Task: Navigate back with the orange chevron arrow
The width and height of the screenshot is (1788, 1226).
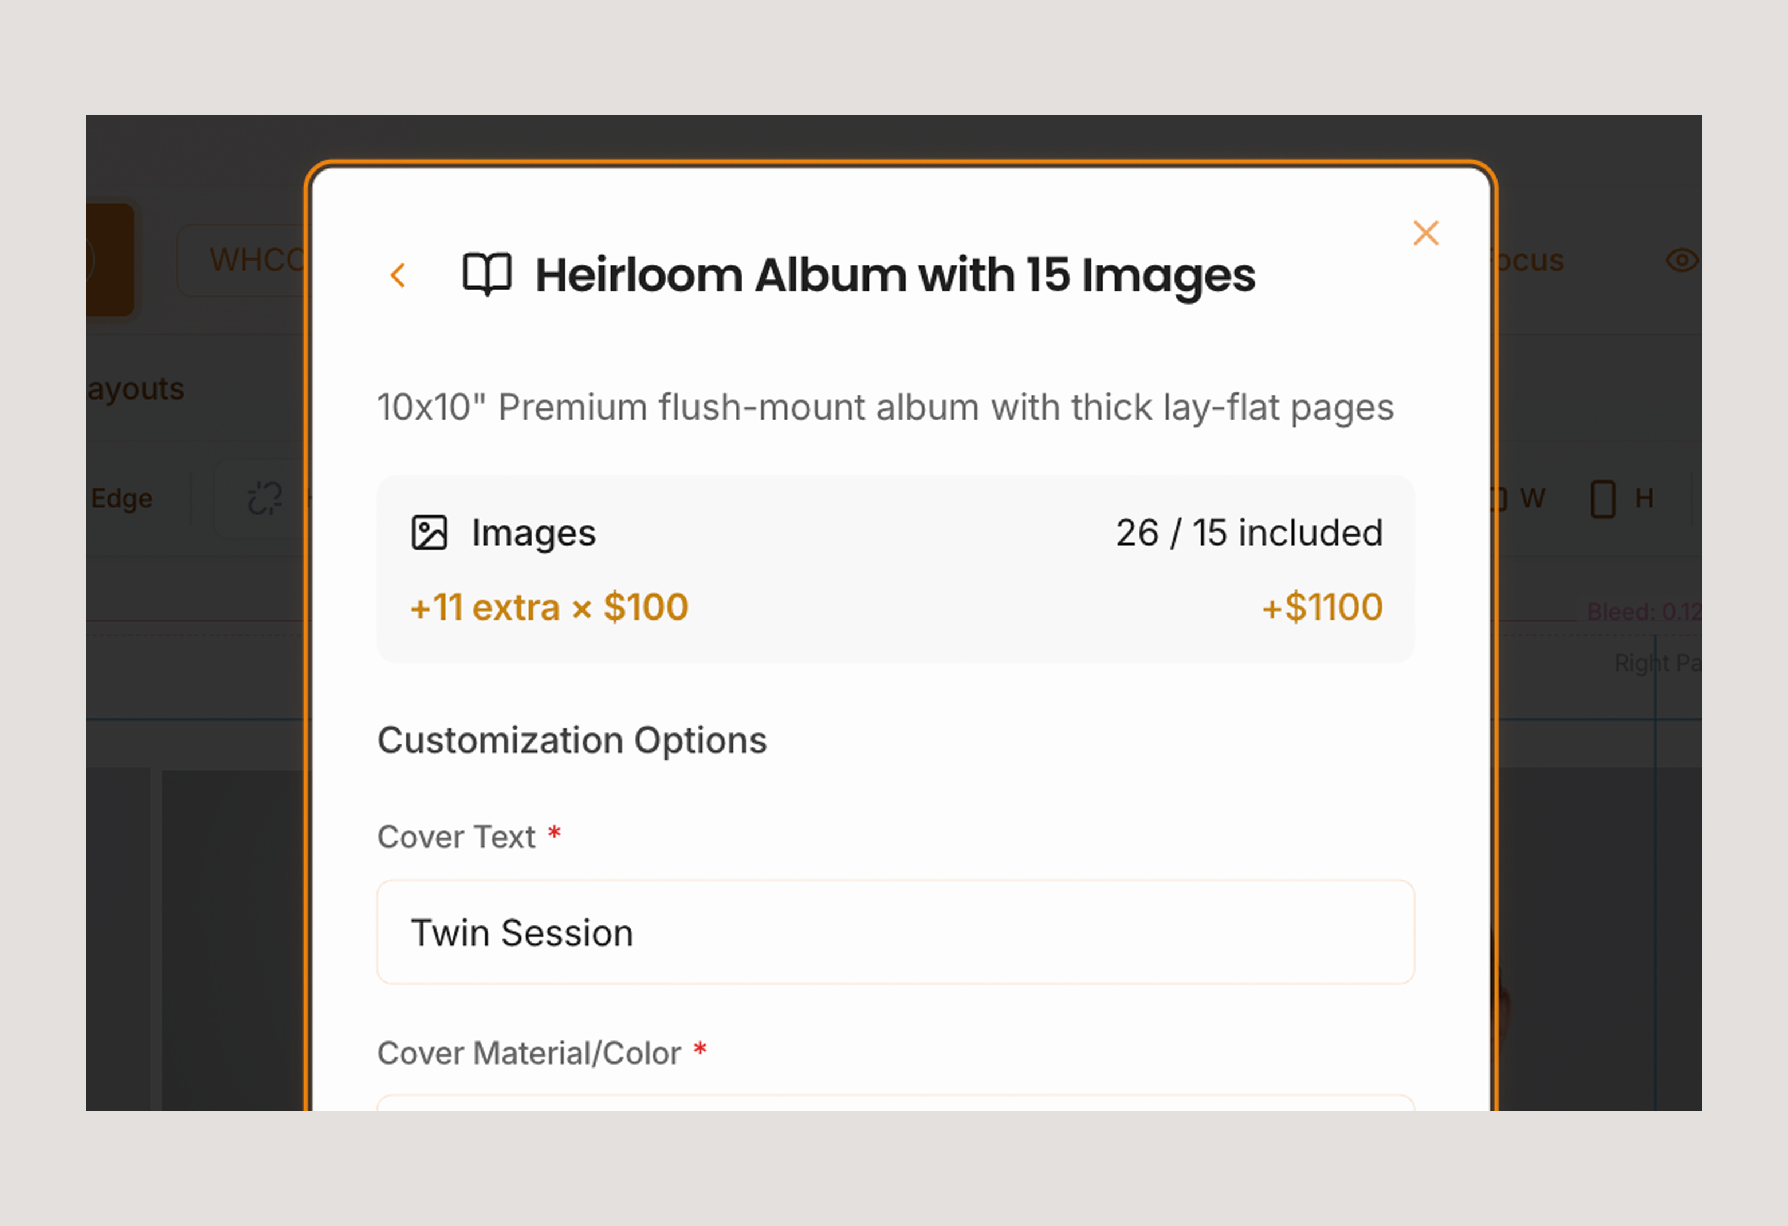Action: [399, 275]
